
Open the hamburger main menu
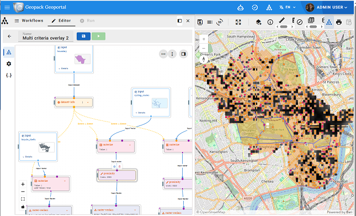click(x=7, y=7)
